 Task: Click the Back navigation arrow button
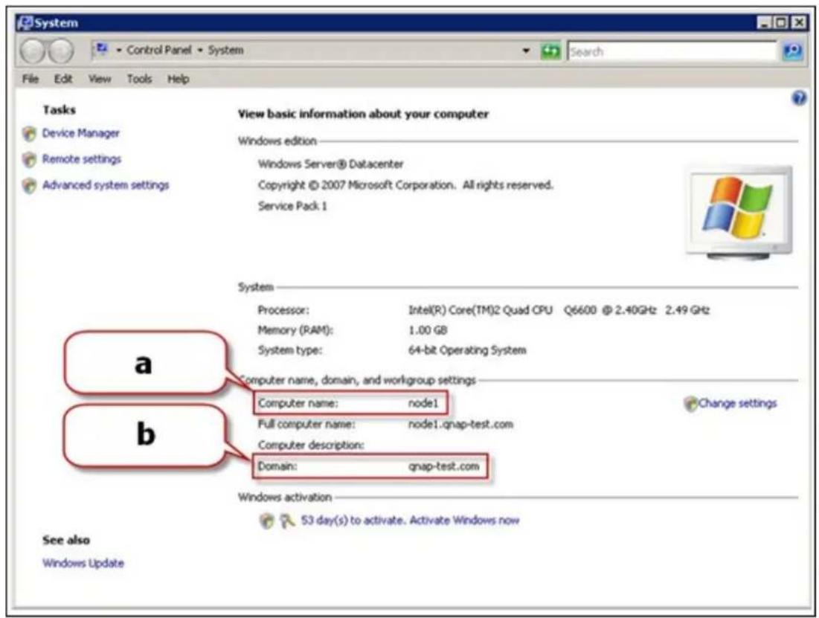pyautogui.click(x=33, y=51)
